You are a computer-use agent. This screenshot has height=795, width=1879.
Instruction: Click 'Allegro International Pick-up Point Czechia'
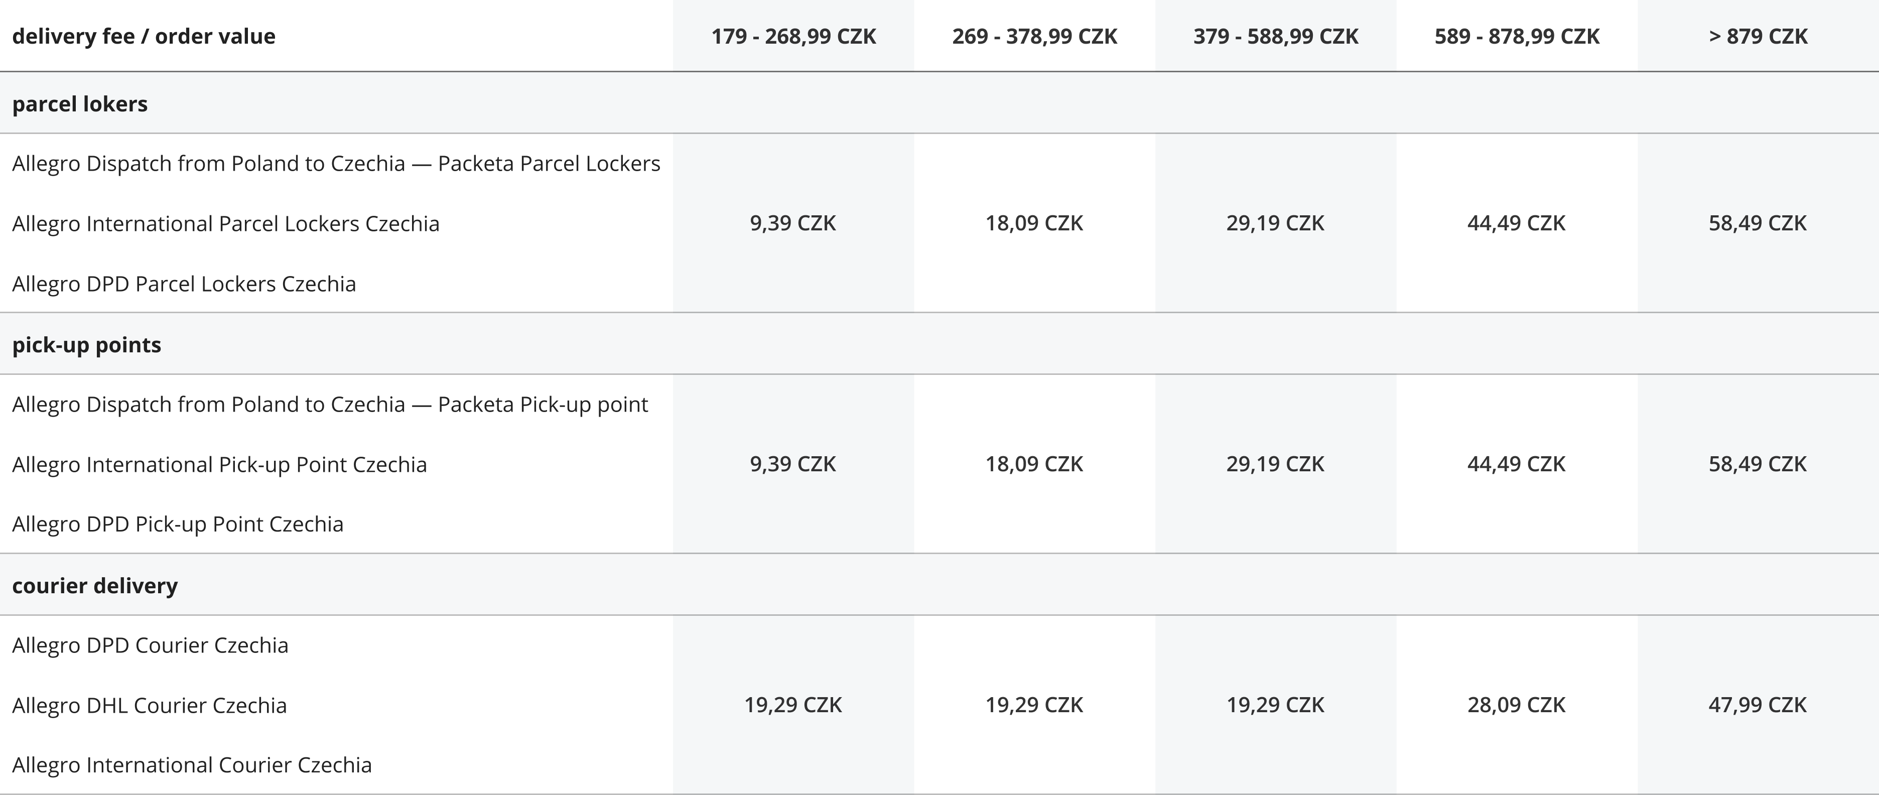[x=219, y=465]
